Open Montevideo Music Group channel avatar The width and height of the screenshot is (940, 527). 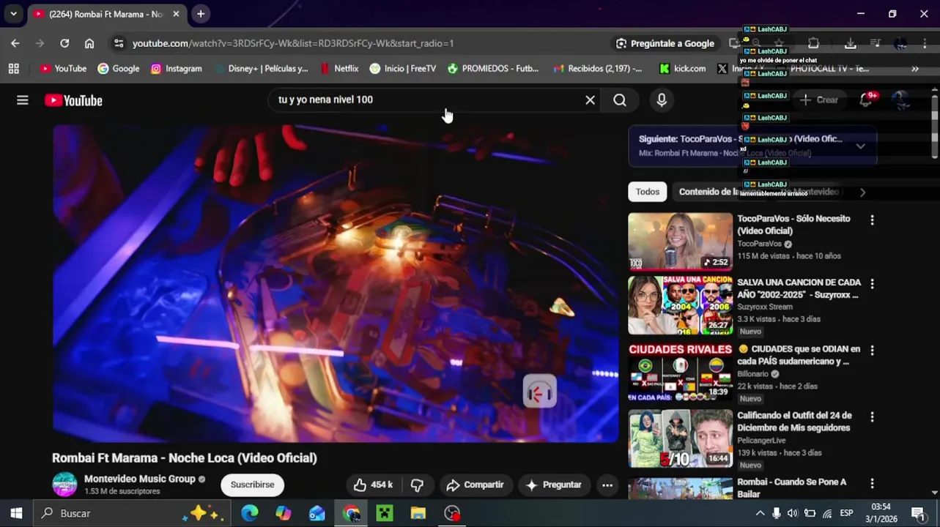click(64, 485)
